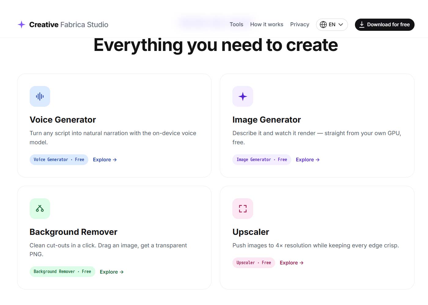Click the Voice Generator heading
The height and width of the screenshot is (305, 428).
coord(63,120)
